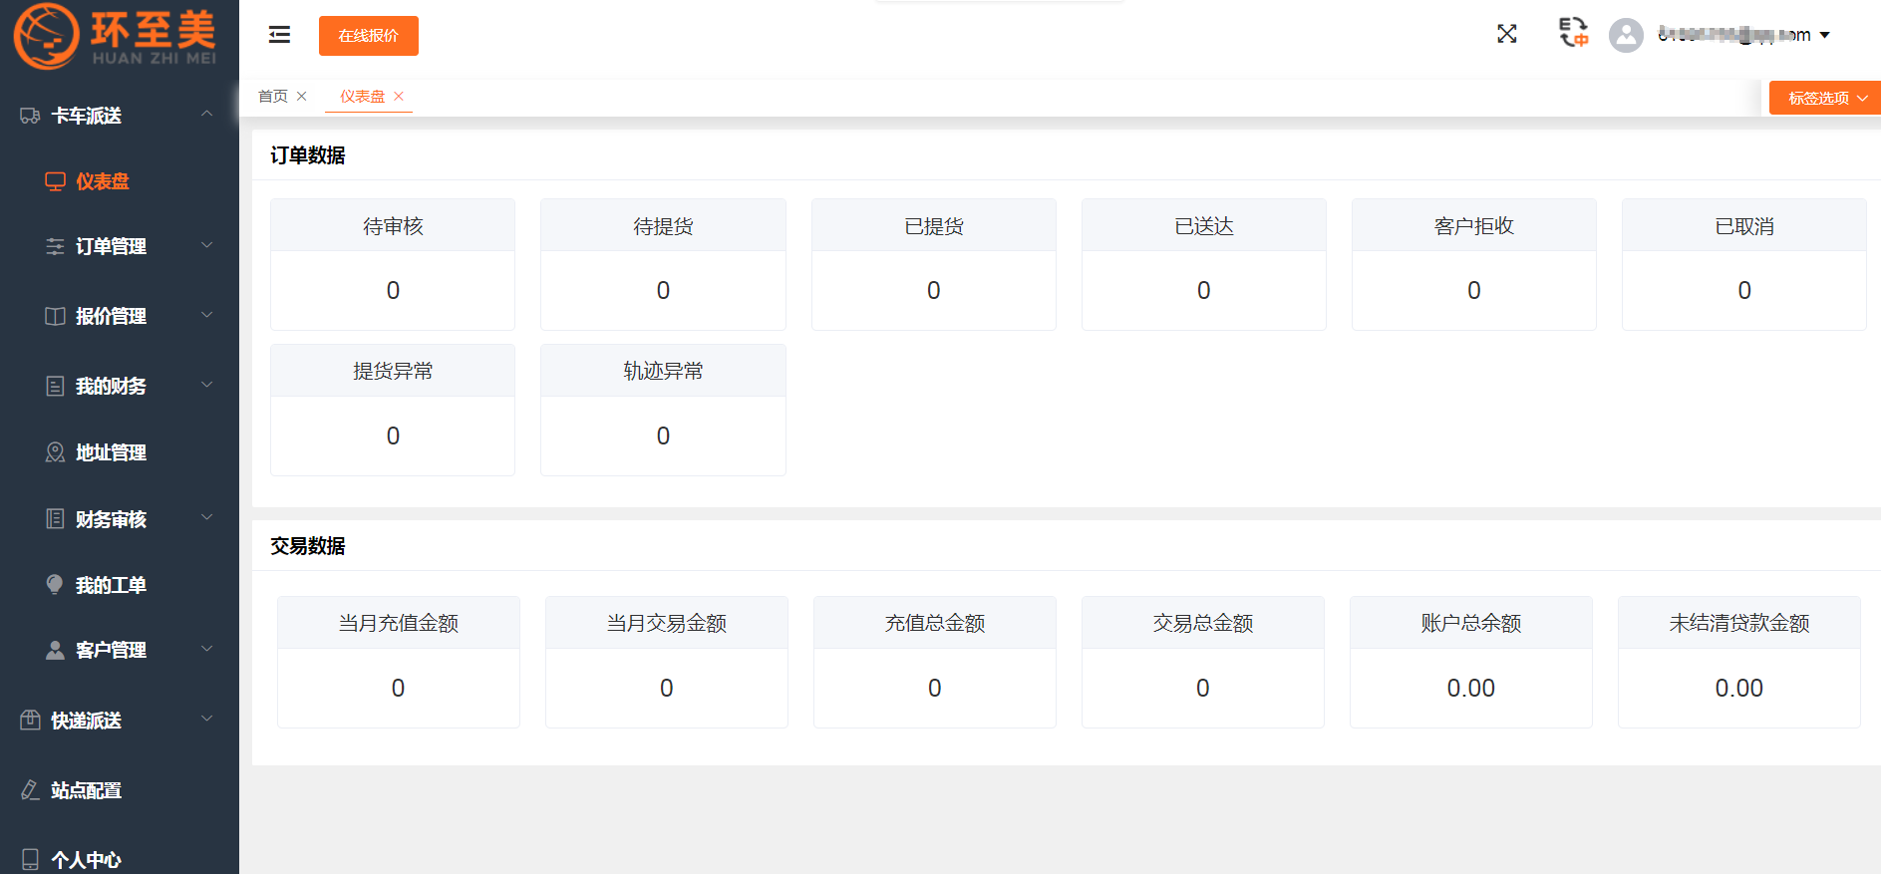Collapse the 卡车派送 menu section
This screenshot has height=874, width=1881.
(x=206, y=115)
